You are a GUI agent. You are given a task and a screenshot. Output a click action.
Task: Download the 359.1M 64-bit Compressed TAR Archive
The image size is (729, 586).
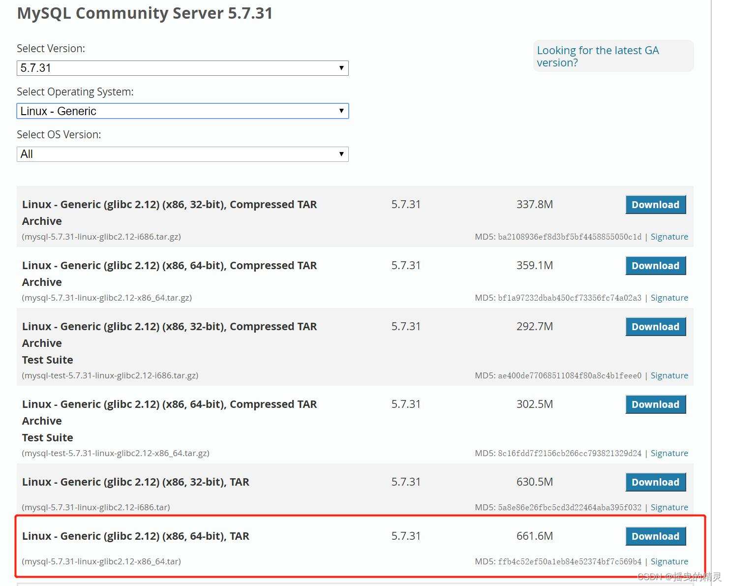point(655,266)
